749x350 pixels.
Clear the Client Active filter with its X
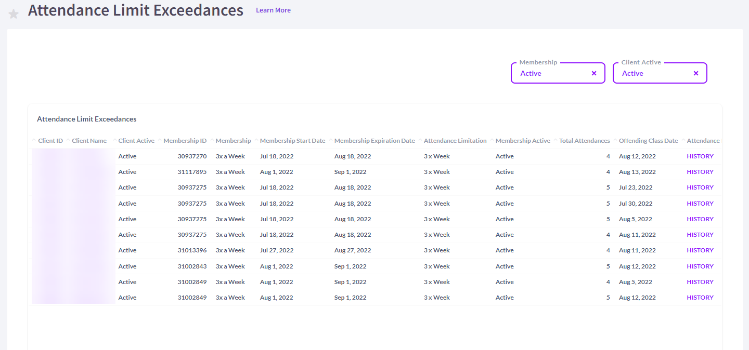(696, 73)
